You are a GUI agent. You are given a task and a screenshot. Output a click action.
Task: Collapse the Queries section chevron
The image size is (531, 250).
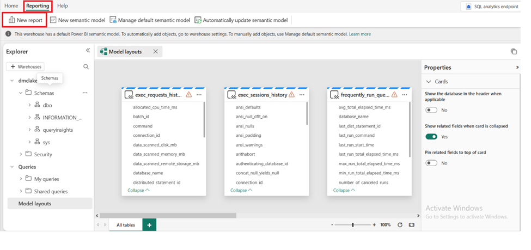[12, 167]
